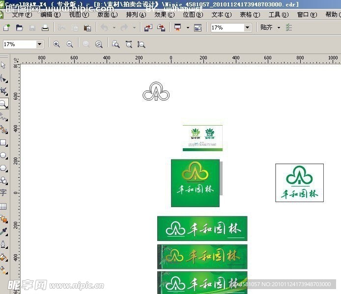Select the Basic Shapes tool

point(4,181)
